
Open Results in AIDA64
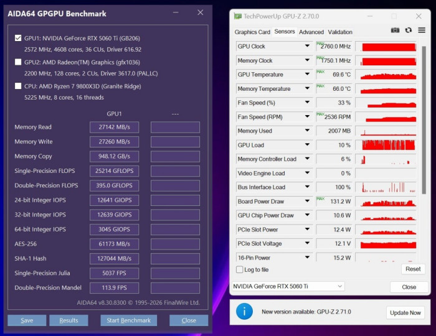point(69,320)
